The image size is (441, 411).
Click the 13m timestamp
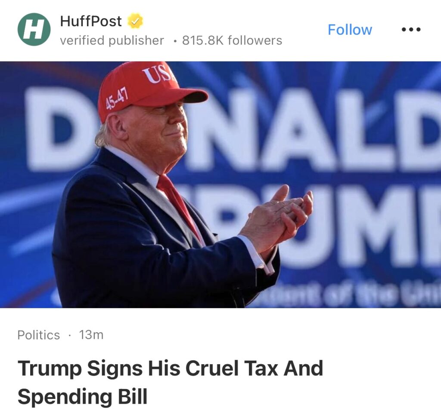pos(91,335)
